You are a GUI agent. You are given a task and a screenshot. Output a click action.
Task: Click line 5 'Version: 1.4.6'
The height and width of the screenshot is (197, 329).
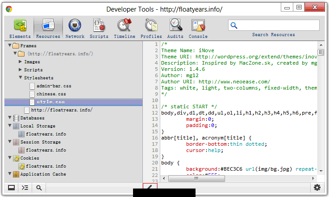(x=183, y=69)
